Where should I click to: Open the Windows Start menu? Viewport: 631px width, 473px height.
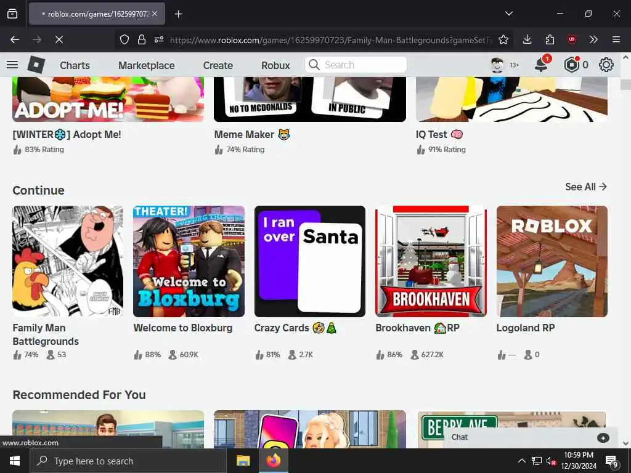pos(15,461)
